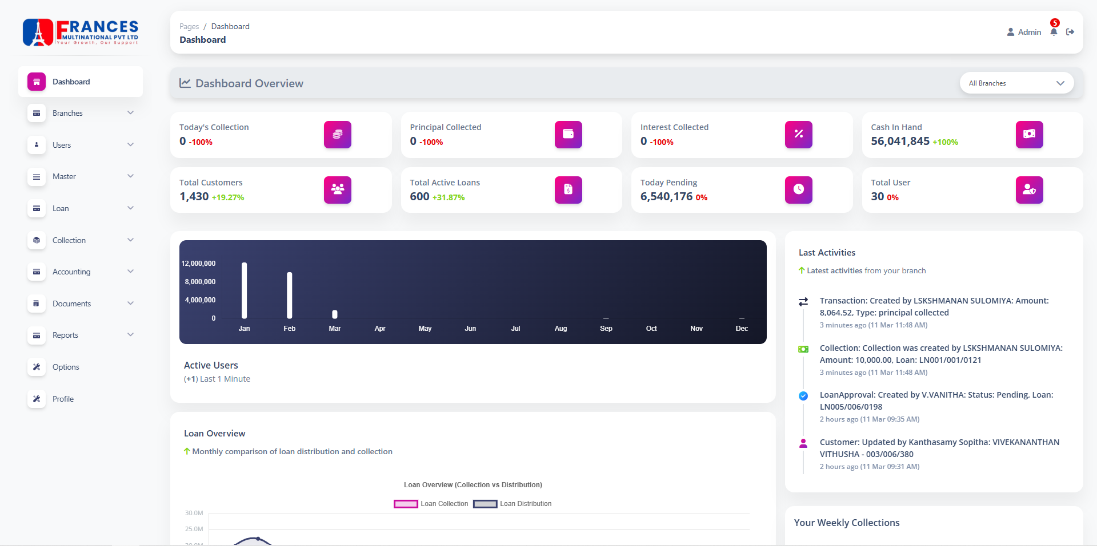This screenshot has width=1097, height=546.
Task: Click the Today Pending clock icon
Action: 798,190
